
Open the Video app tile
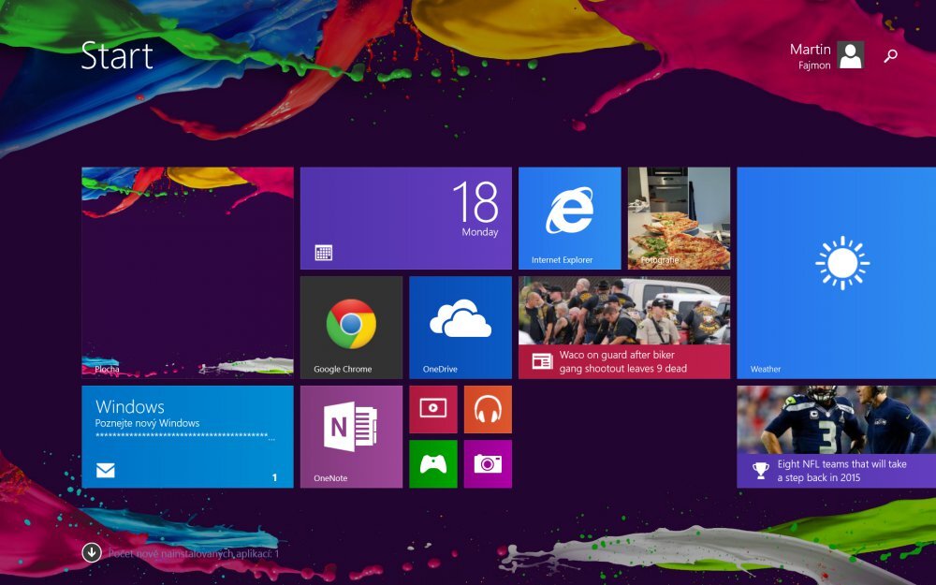point(432,409)
